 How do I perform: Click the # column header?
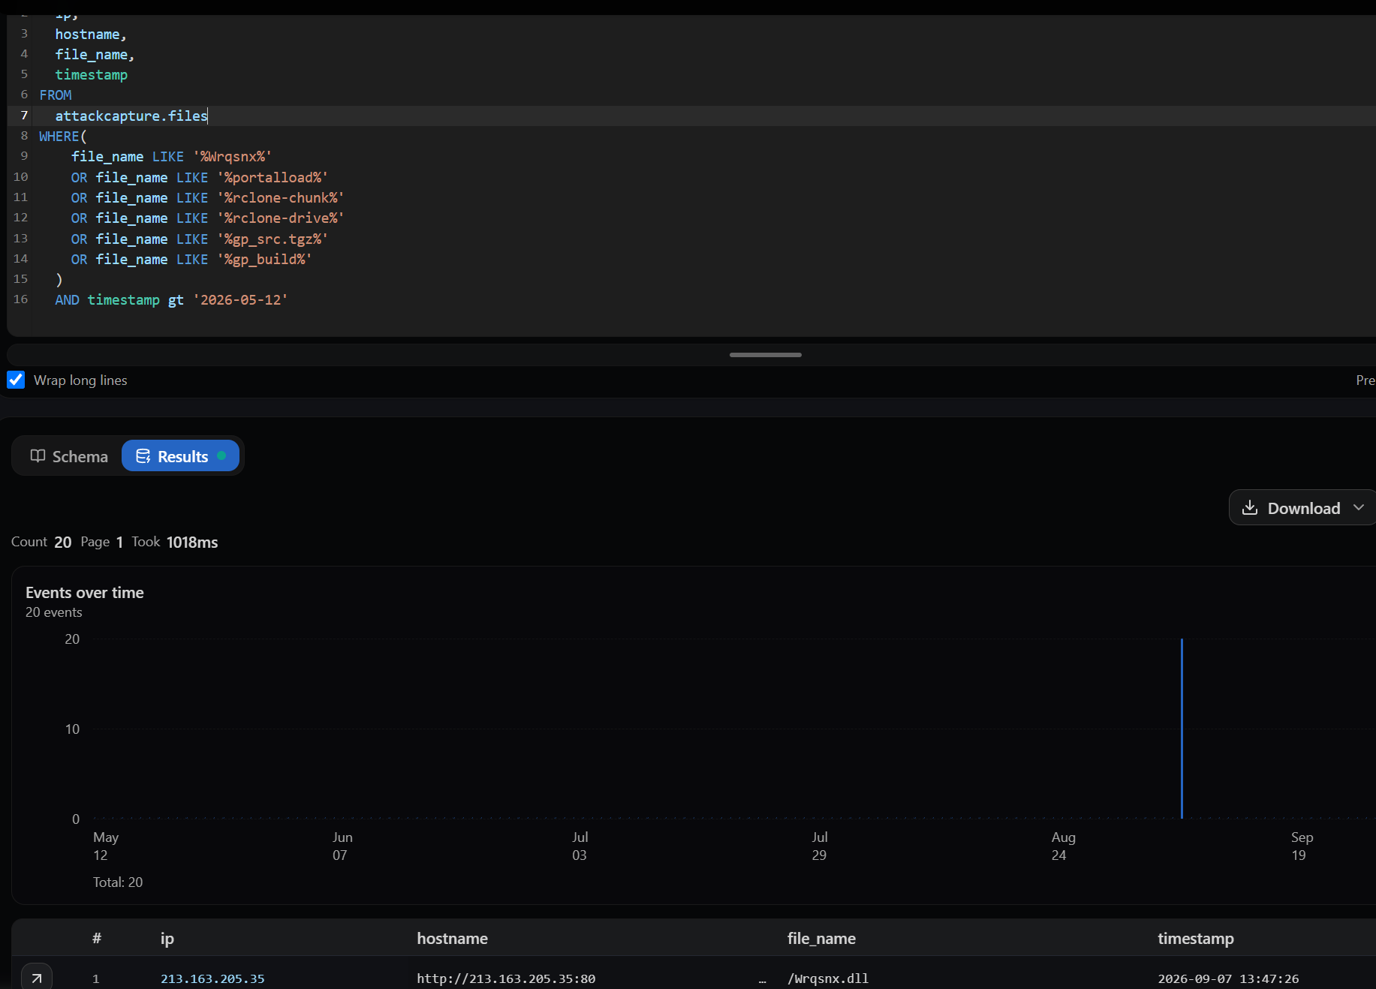pyautogui.click(x=97, y=938)
